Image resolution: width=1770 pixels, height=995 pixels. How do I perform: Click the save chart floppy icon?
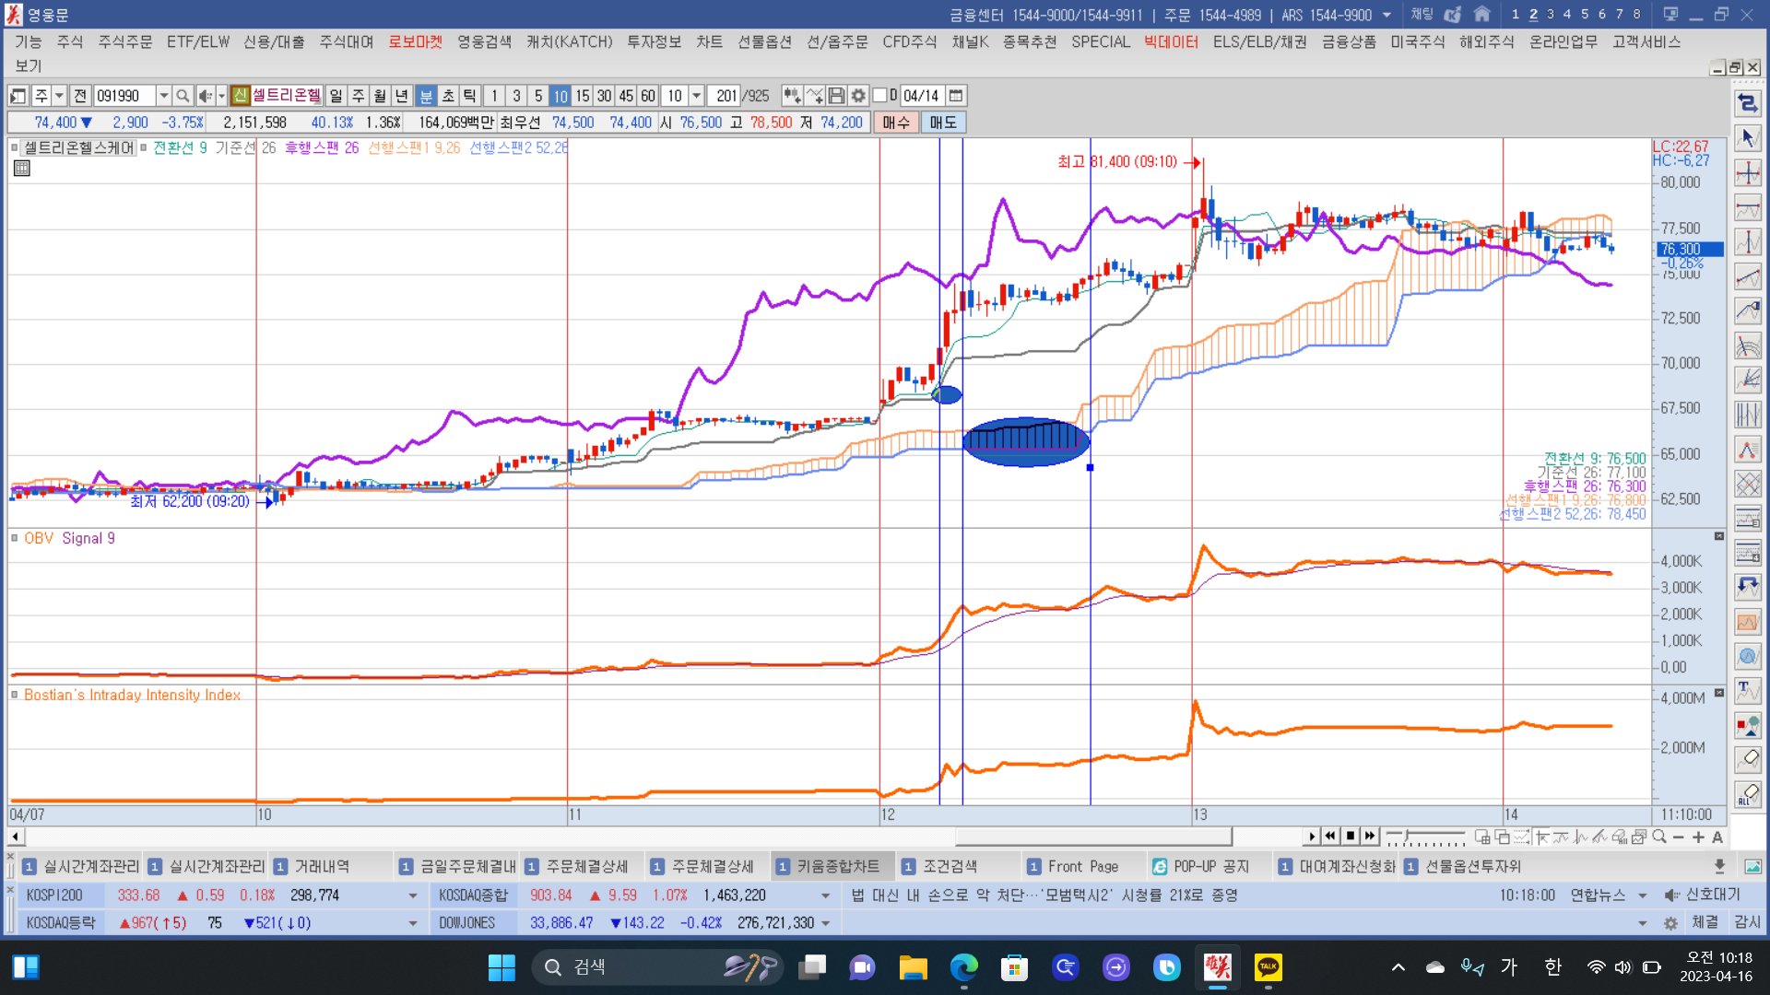[x=836, y=96]
